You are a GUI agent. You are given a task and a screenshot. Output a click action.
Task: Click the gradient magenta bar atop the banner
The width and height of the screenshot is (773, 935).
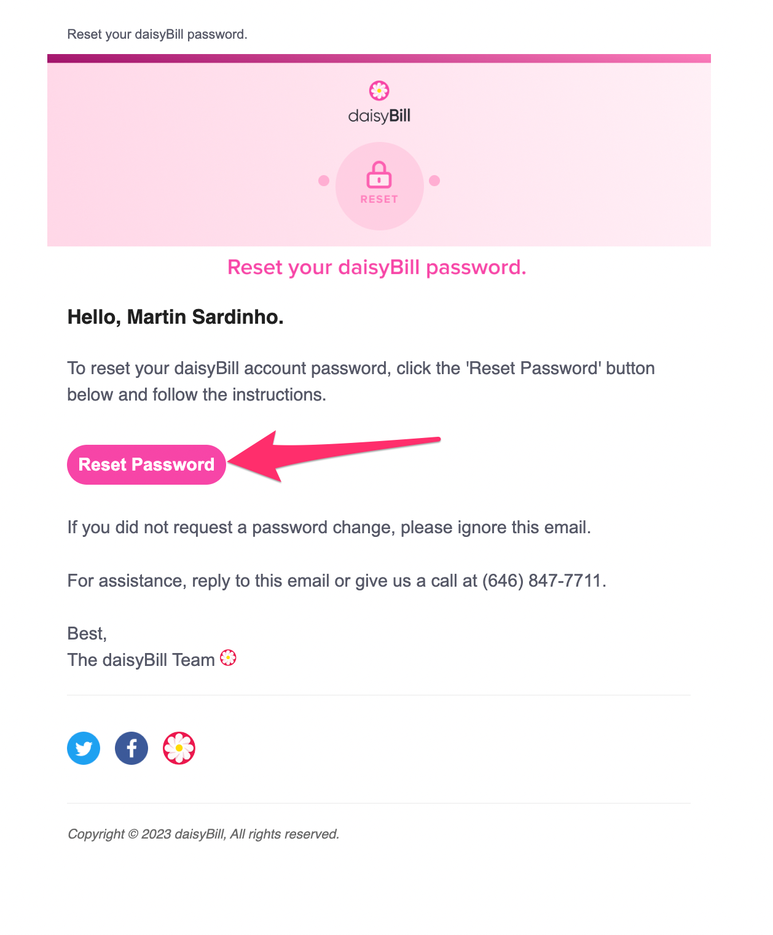point(379,58)
